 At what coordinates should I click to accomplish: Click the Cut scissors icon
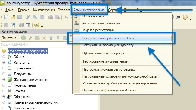(x=28, y=17)
